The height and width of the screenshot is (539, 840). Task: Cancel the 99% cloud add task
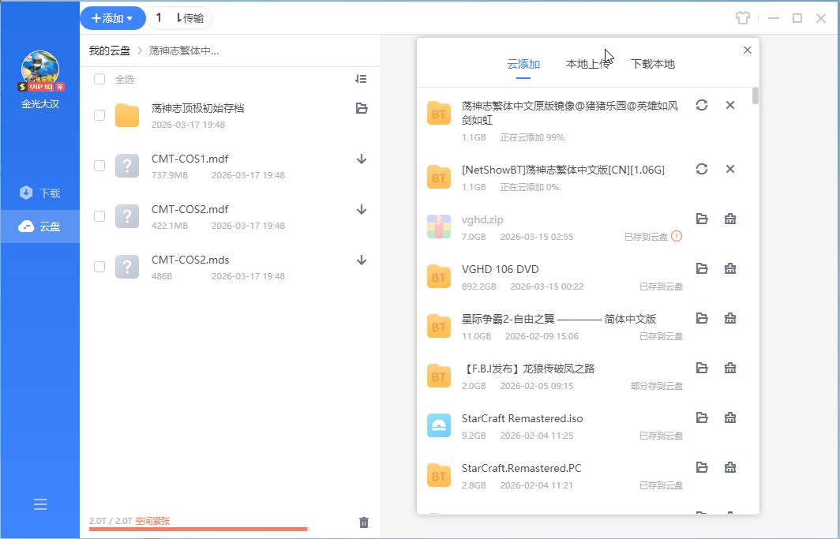click(x=730, y=105)
